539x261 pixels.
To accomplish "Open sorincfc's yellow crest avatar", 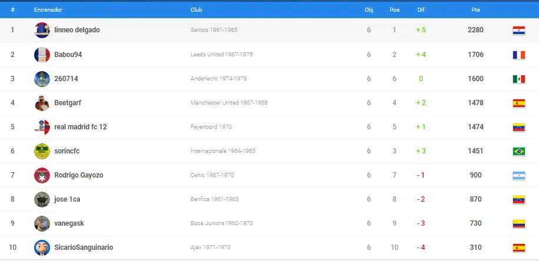I will tap(42, 151).
